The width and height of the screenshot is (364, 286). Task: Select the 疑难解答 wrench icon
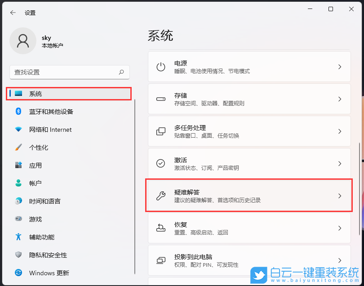pos(160,195)
